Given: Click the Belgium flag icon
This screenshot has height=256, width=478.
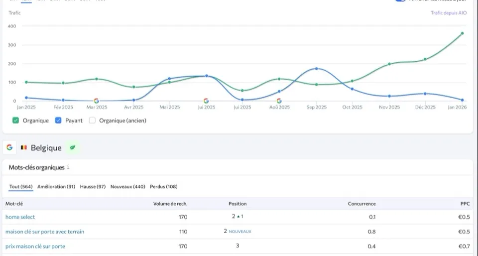Looking at the screenshot, I should point(23,148).
